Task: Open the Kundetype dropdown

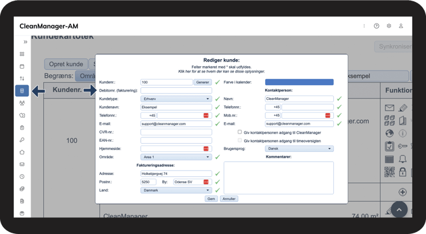Action: [x=176, y=99]
